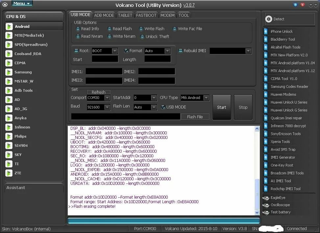Screen dimensions: 320x233
Task: Click the Test battery tool icon
Action: (266, 212)
